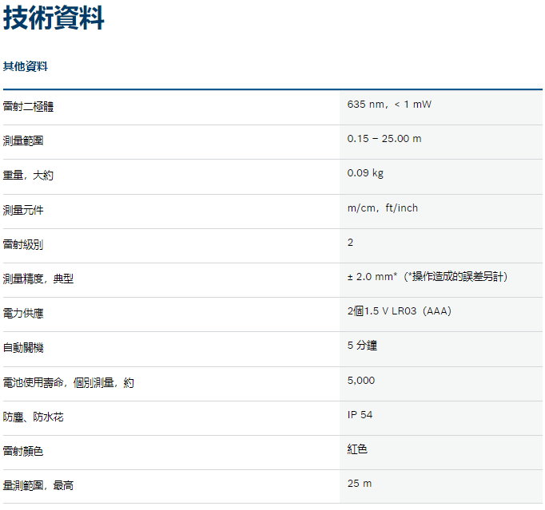This screenshot has width=545, height=510.
Task: Select the 0.15 – 25.00 m value
Action: point(384,139)
